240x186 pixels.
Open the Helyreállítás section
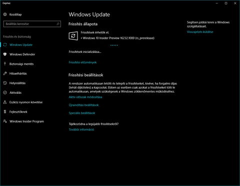(17, 83)
